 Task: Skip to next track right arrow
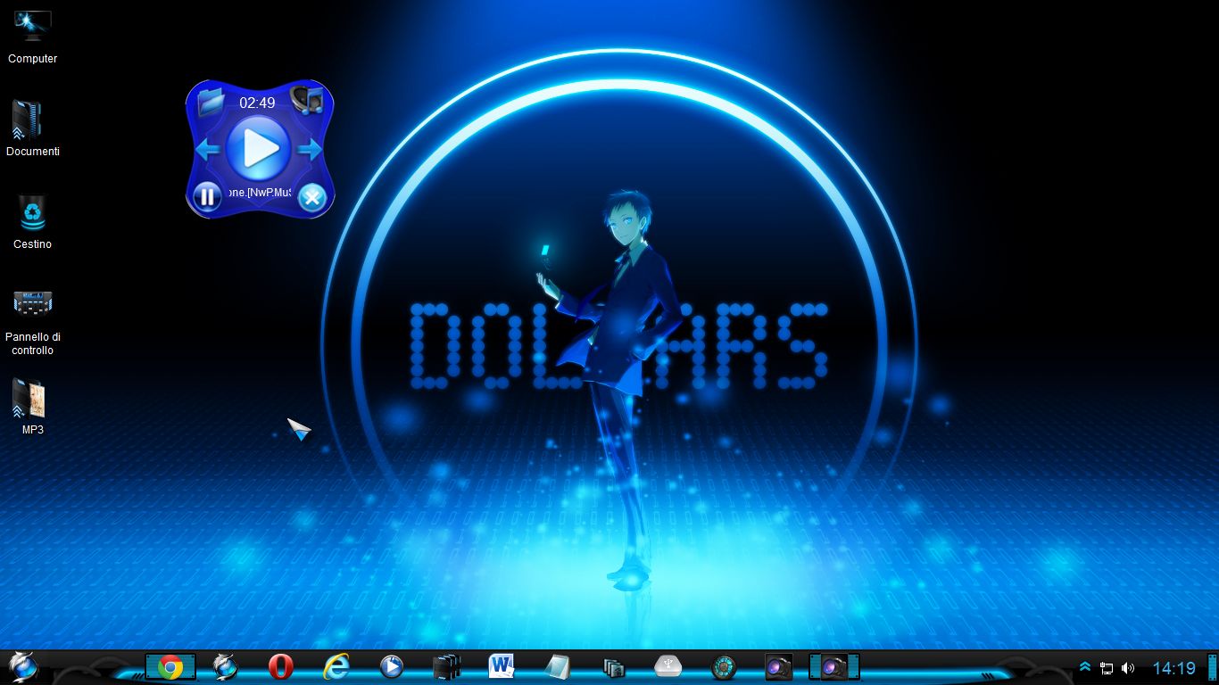click(x=309, y=149)
